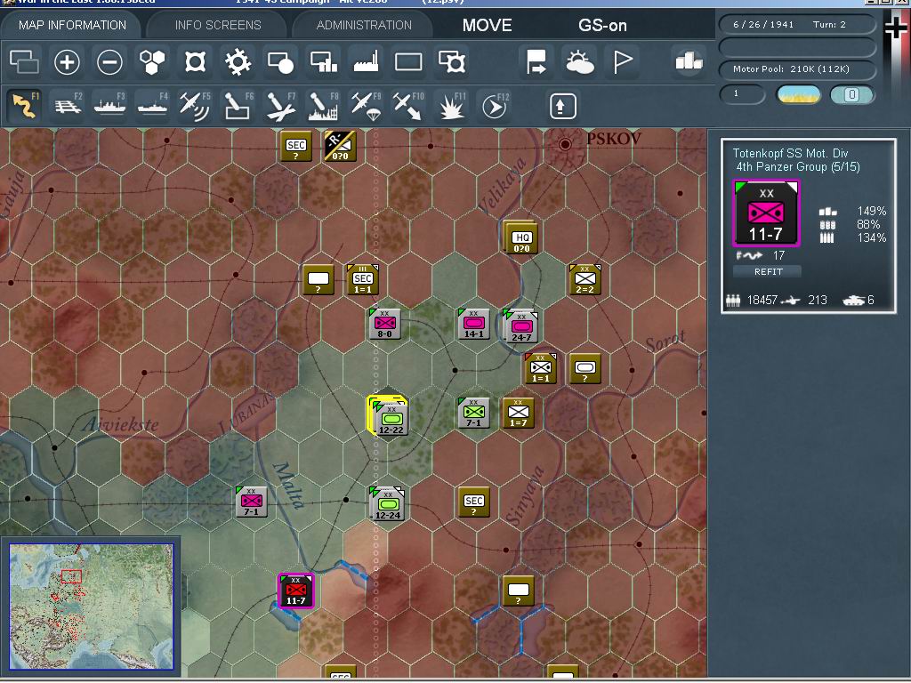Select the SEC 1=1 Soviet counter

pos(363,279)
